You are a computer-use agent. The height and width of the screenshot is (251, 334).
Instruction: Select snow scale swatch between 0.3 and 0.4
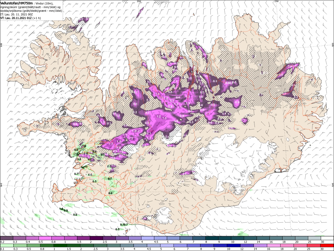coord(19,238)
